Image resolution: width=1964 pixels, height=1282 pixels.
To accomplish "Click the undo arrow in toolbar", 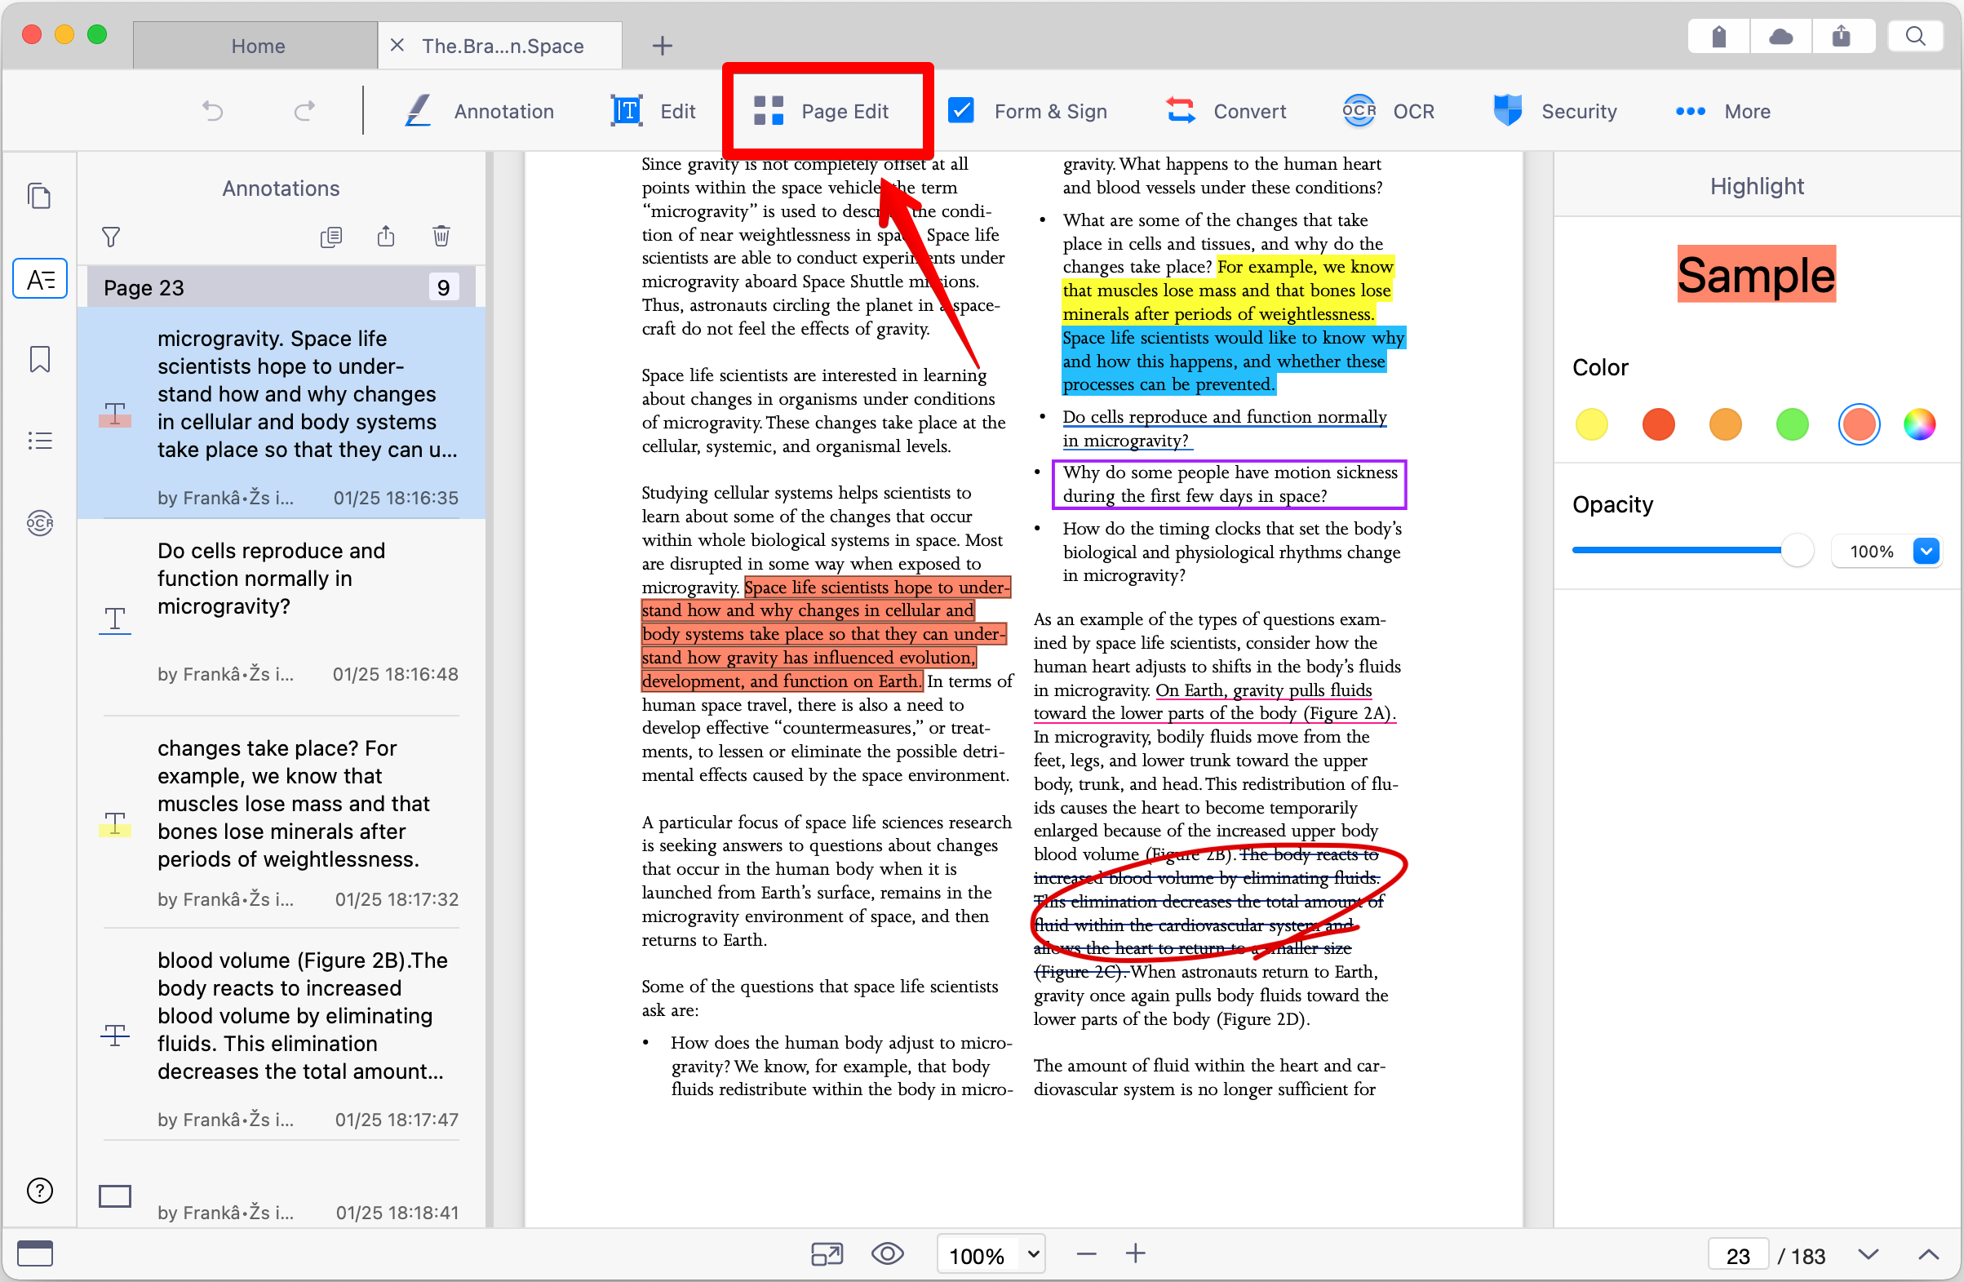I will tap(213, 111).
